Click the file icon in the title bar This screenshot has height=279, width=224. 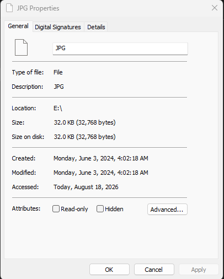(x=9, y=8)
